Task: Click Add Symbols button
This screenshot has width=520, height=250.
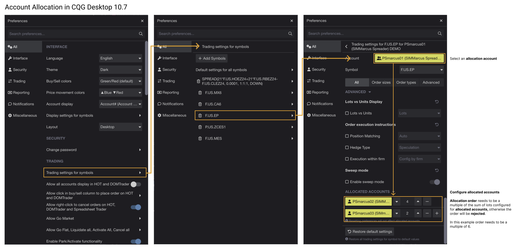Action: pos(212,58)
